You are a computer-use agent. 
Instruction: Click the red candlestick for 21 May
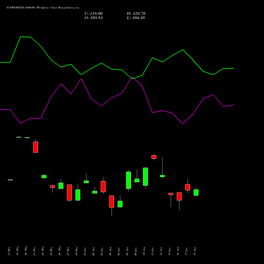click(35, 147)
